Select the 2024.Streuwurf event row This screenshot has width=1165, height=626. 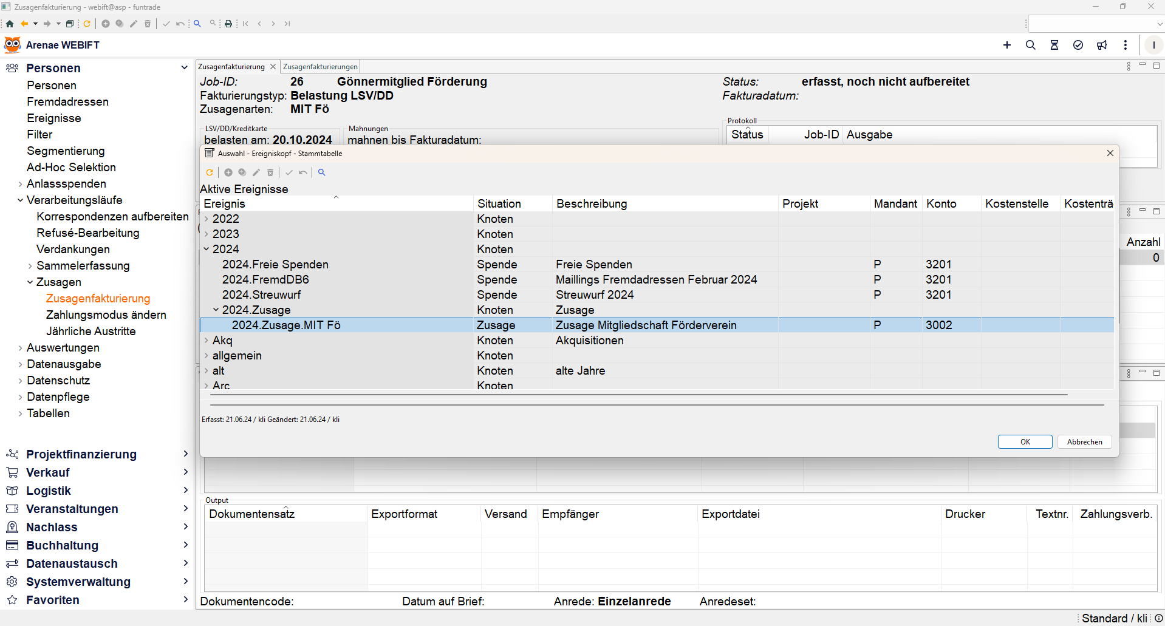(261, 295)
